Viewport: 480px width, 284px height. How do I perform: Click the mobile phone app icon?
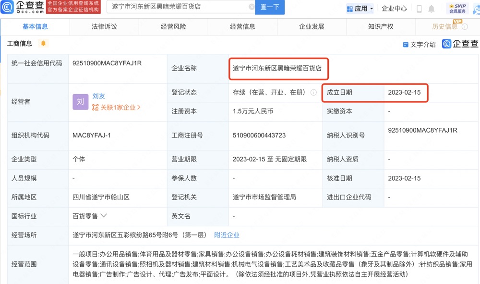pos(420,7)
